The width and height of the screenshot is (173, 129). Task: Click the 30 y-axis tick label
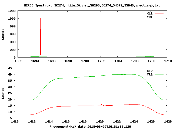pos(10,87)
